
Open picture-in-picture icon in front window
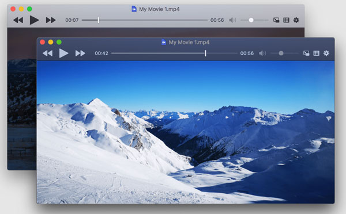[306, 53]
